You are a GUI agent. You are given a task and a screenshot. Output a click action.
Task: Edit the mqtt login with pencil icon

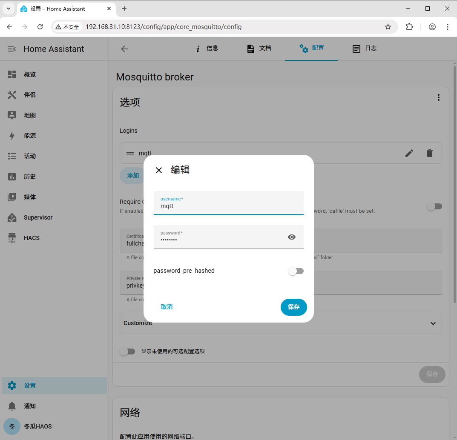pos(409,153)
